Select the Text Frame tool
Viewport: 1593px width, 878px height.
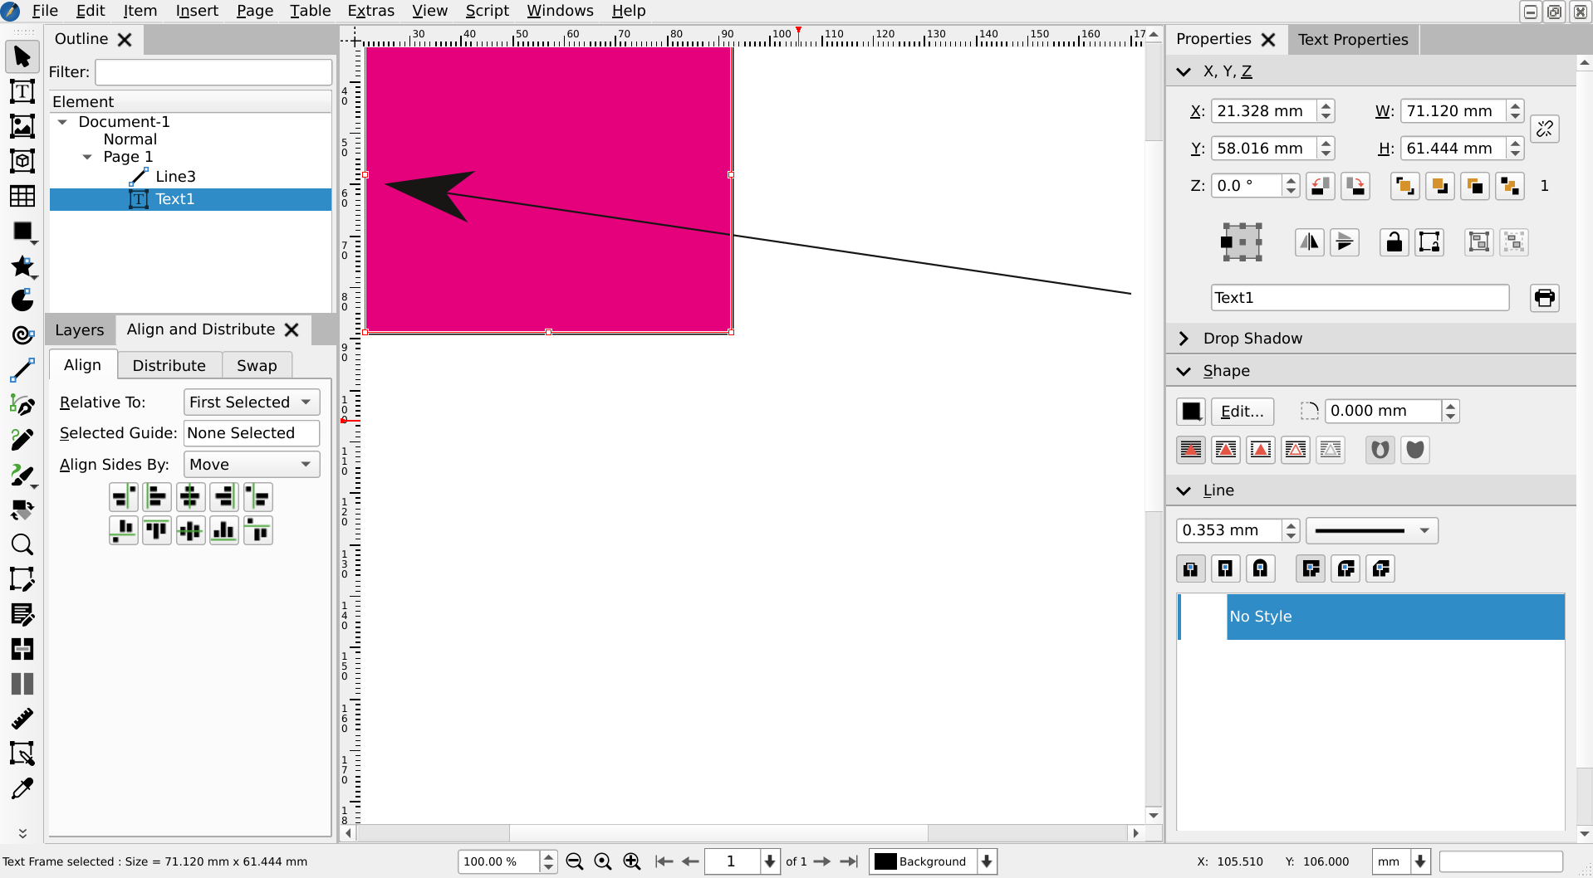tap(22, 91)
